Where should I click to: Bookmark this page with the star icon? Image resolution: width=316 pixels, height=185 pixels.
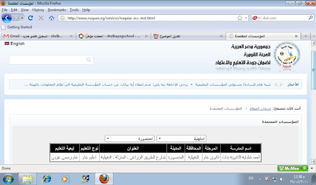coord(239,18)
